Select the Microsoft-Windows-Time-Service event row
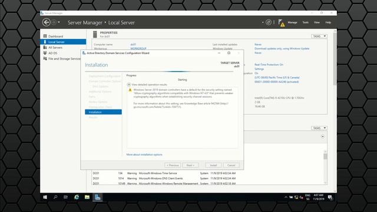Screen dimensions: 377x212 pos(164,173)
